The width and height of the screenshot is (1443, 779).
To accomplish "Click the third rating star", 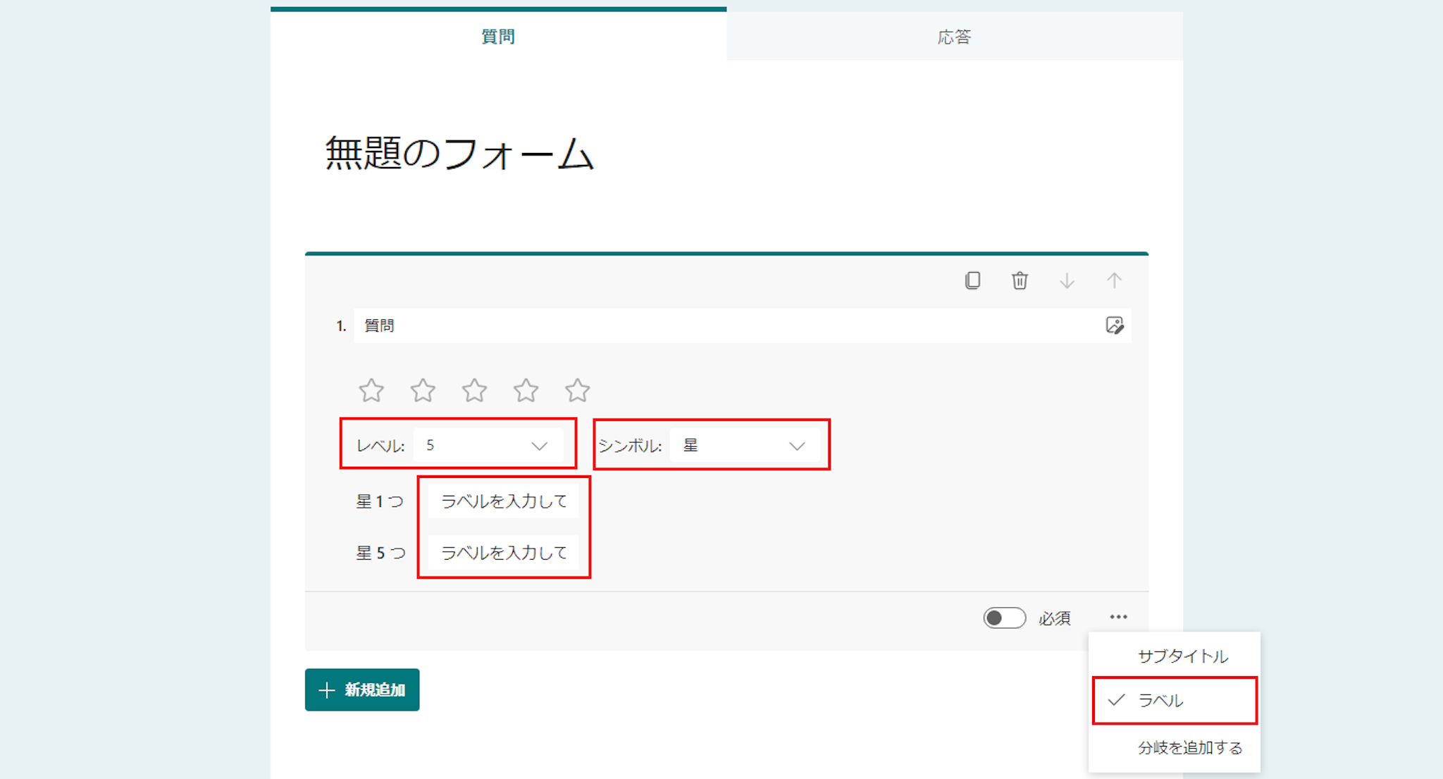I will 474,390.
